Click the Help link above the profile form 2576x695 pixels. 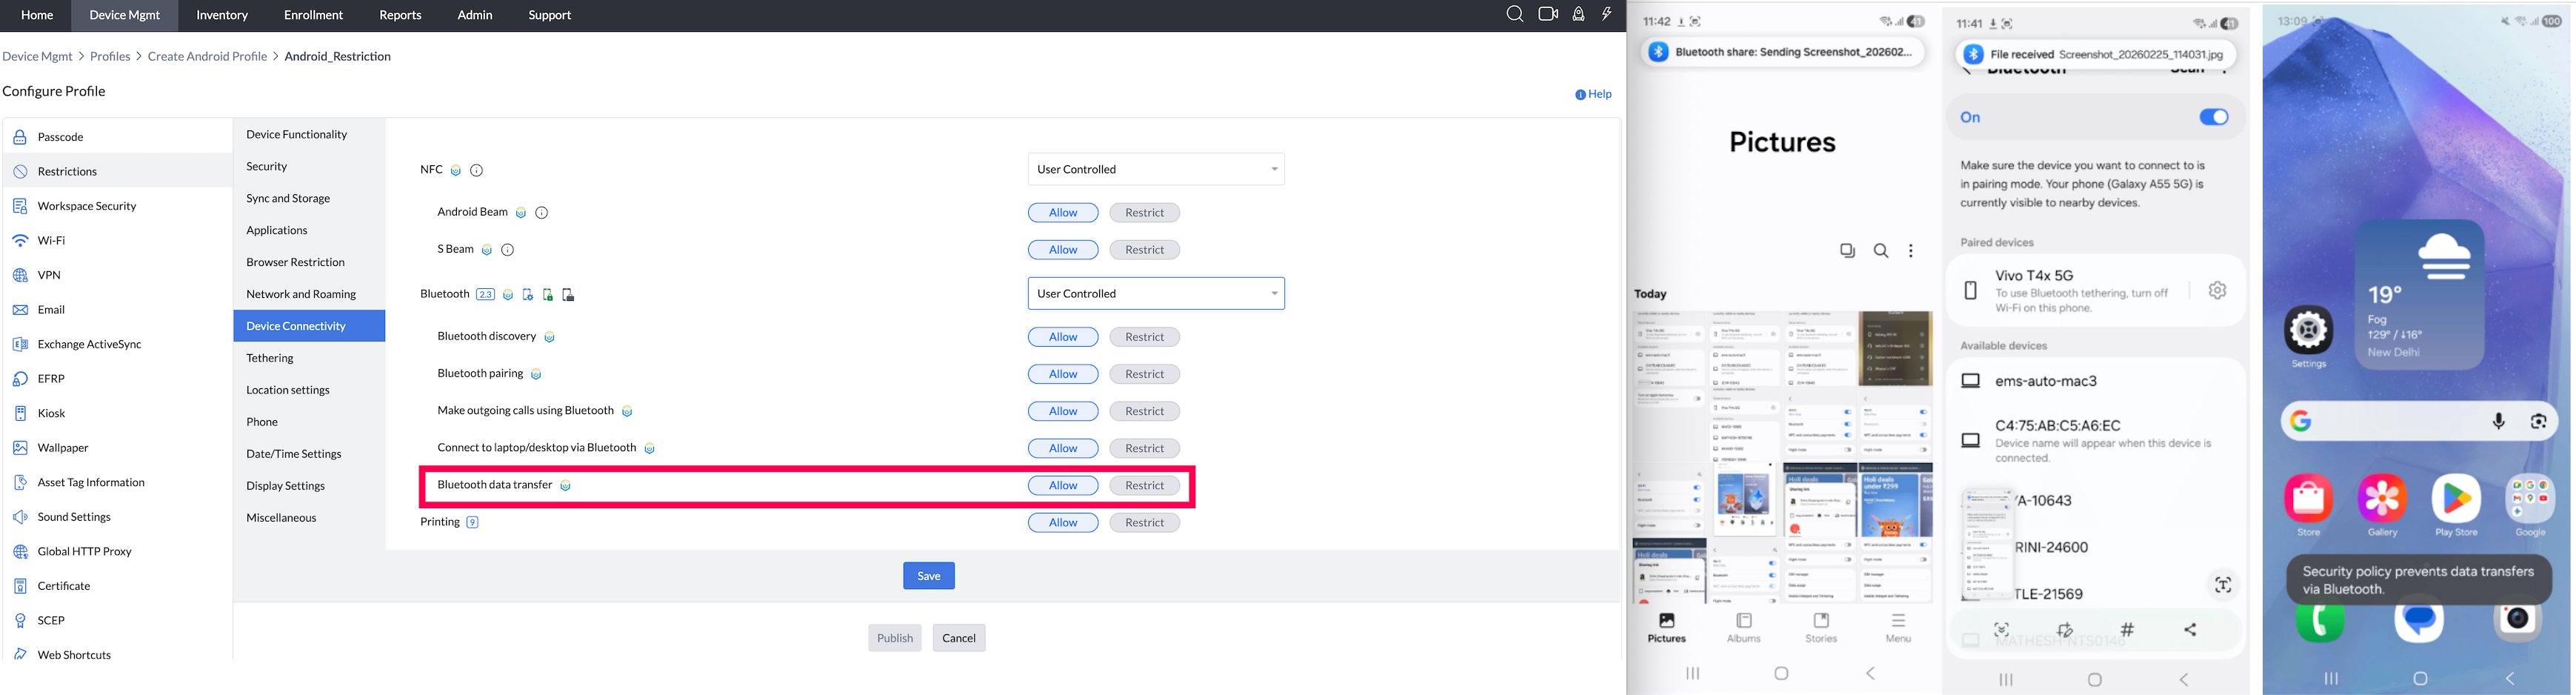coord(1592,93)
